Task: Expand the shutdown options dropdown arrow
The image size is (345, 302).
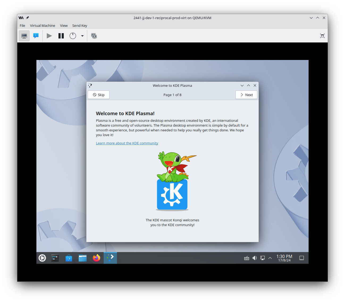Action: 82,36
